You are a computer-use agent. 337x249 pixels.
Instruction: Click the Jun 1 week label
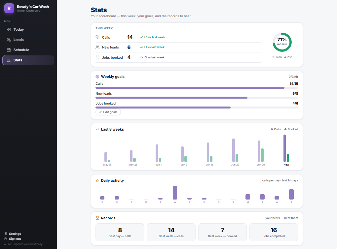[159, 165]
